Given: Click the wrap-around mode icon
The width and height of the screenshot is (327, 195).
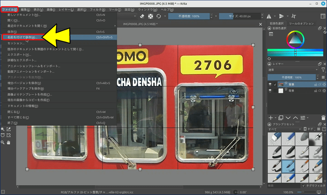Looking at the screenshot, I should pos(294,16).
